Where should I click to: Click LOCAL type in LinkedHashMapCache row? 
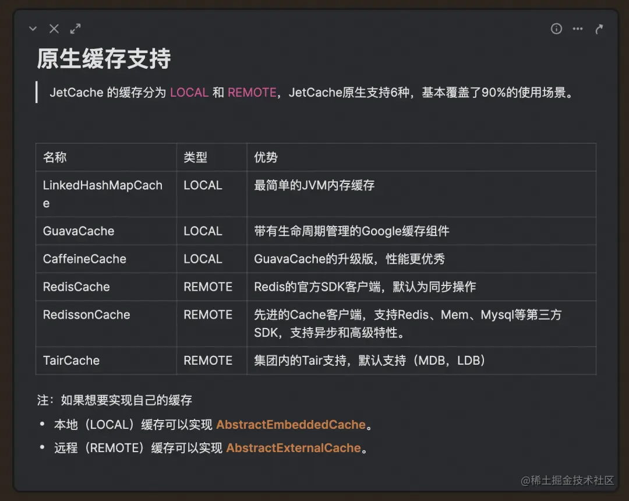coord(212,194)
